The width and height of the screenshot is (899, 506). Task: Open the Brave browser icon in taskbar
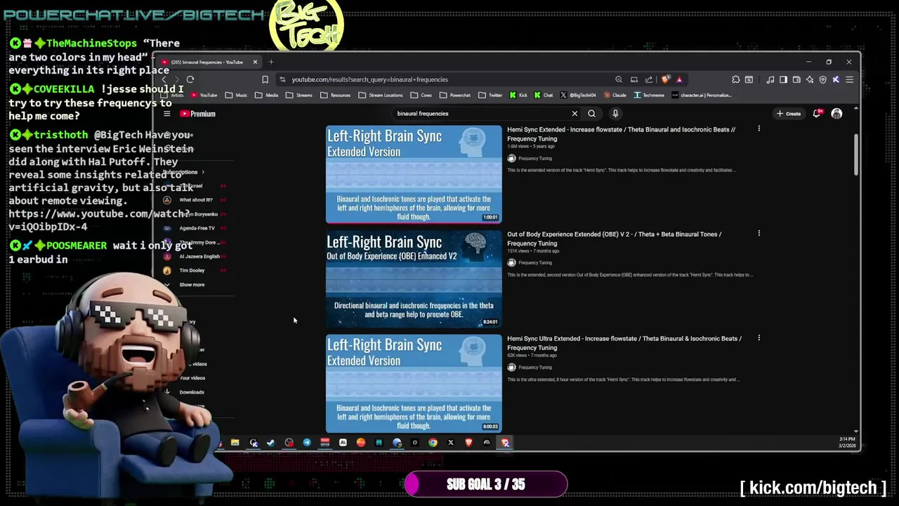(468, 443)
